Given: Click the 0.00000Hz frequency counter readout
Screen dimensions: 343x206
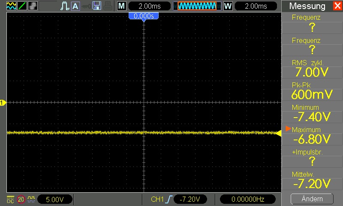Looking at the screenshot, I should point(248,199).
